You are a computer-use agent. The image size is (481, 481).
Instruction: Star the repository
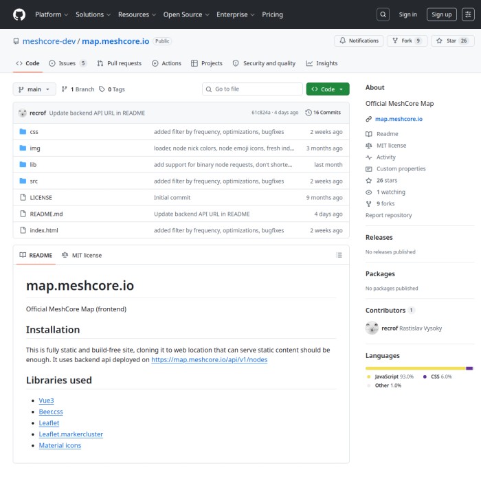pyautogui.click(x=453, y=41)
